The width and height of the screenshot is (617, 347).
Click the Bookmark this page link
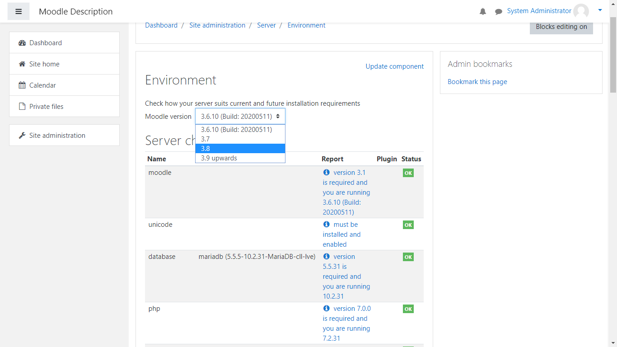[x=477, y=82]
